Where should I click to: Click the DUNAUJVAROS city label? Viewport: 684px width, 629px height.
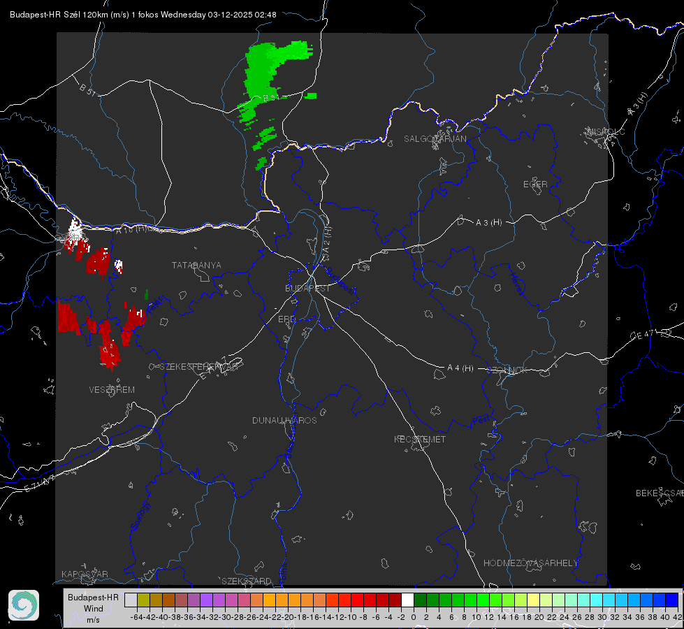pos(284,420)
